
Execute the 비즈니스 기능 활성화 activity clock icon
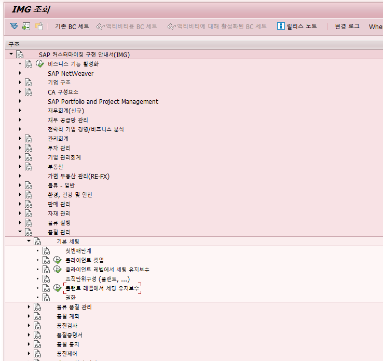[39, 64]
